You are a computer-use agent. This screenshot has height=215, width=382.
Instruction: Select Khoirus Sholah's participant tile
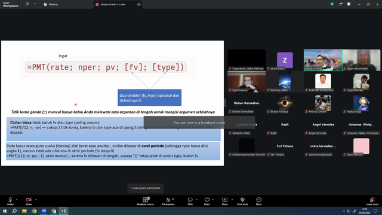[x=323, y=103]
